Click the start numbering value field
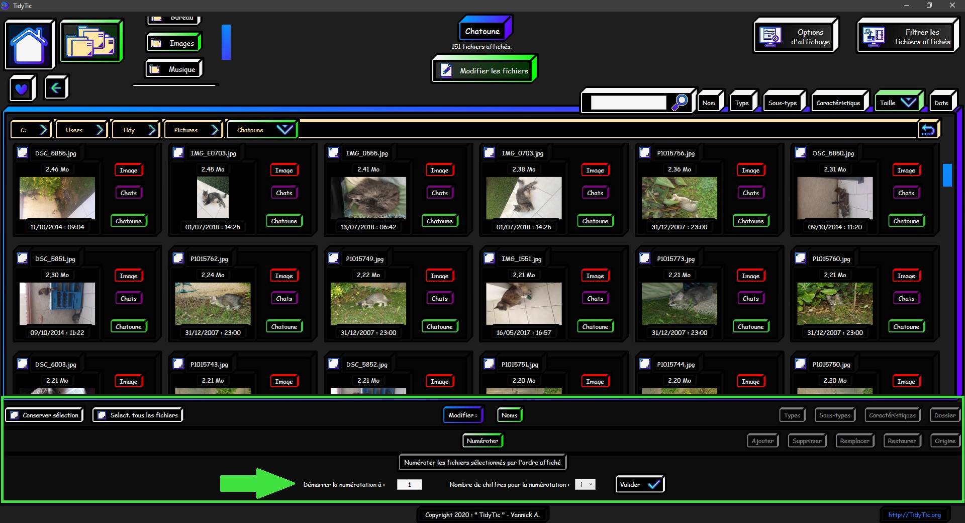This screenshot has width=965, height=523. pos(410,484)
